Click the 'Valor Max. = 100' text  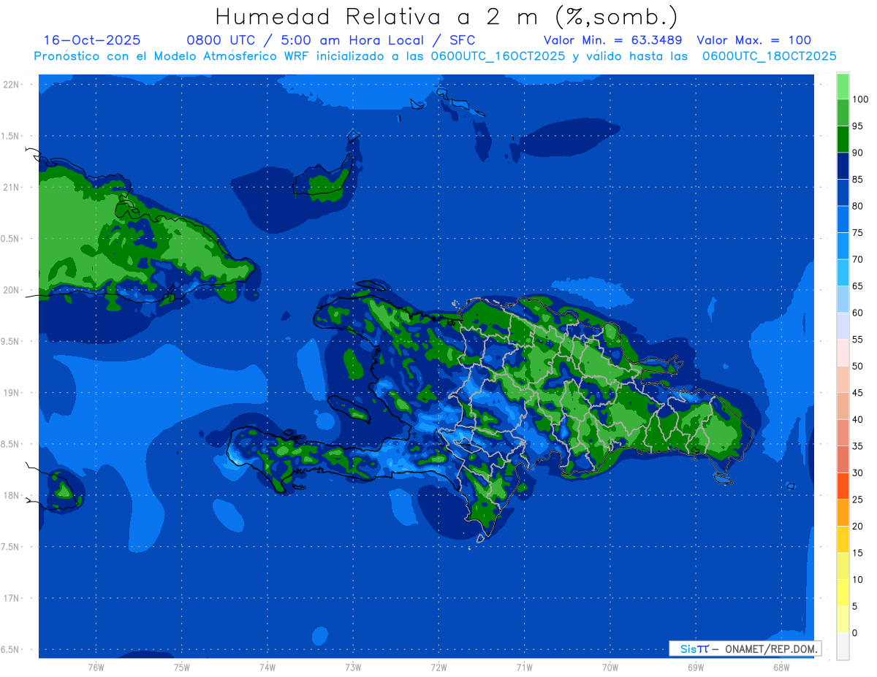pyautogui.click(x=753, y=40)
